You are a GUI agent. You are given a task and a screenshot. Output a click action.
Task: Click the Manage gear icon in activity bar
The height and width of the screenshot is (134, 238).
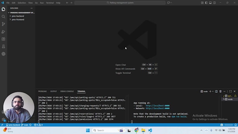[x=3, y=120]
